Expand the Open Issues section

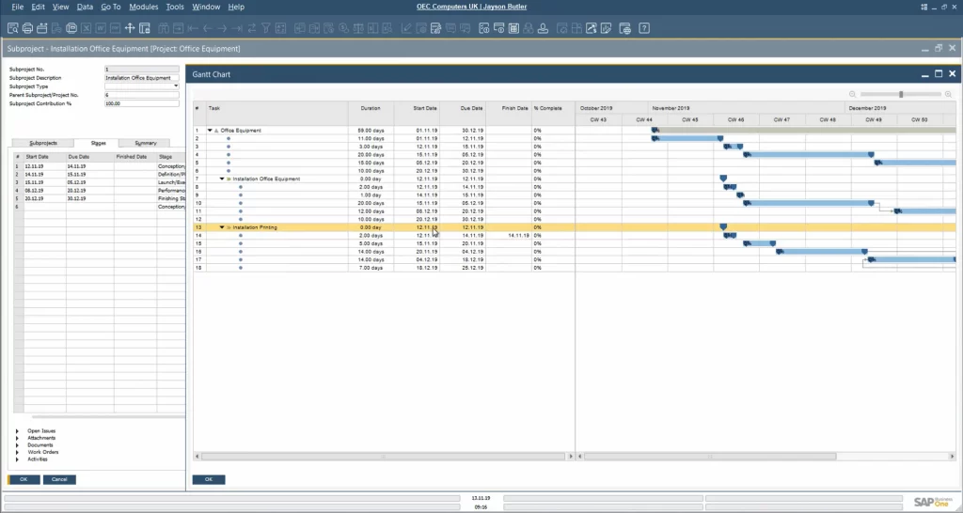click(x=17, y=431)
